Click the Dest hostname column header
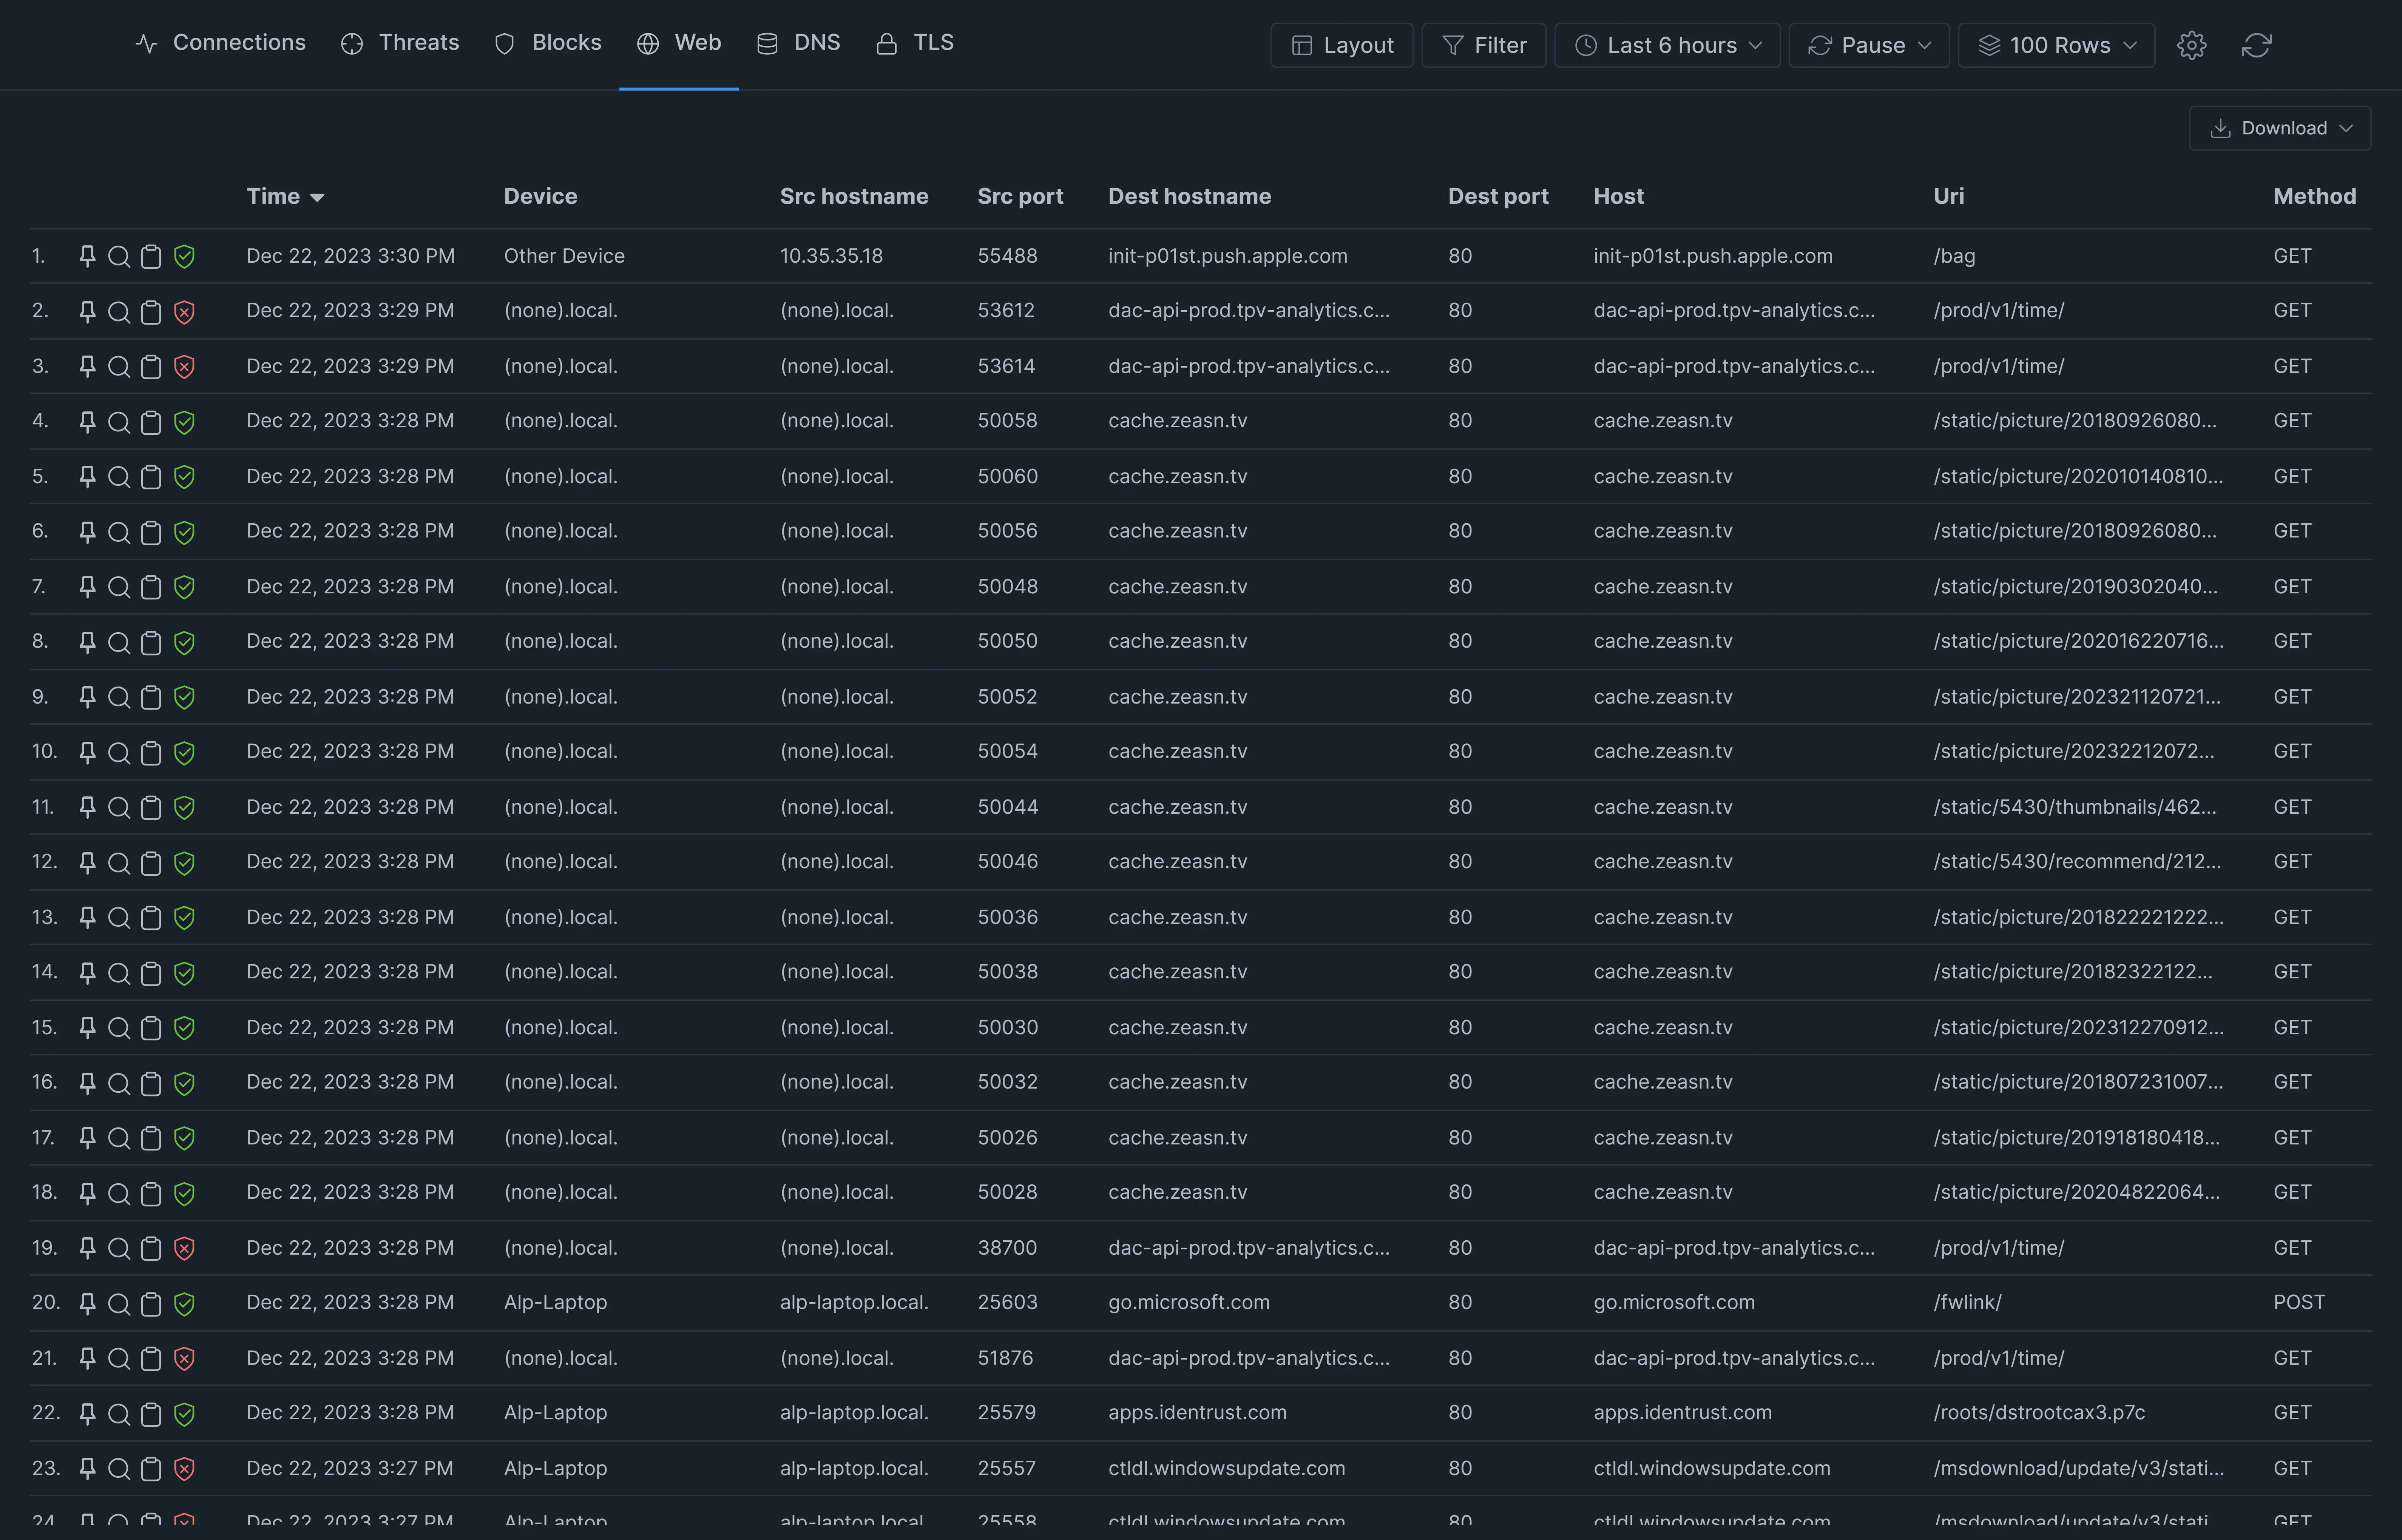 tap(1190, 196)
